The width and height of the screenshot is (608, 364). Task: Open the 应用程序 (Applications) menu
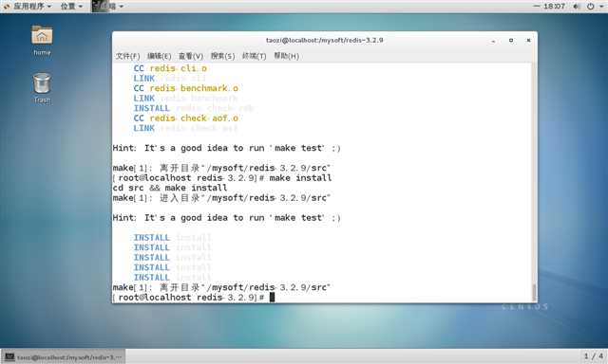tap(28, 7)
